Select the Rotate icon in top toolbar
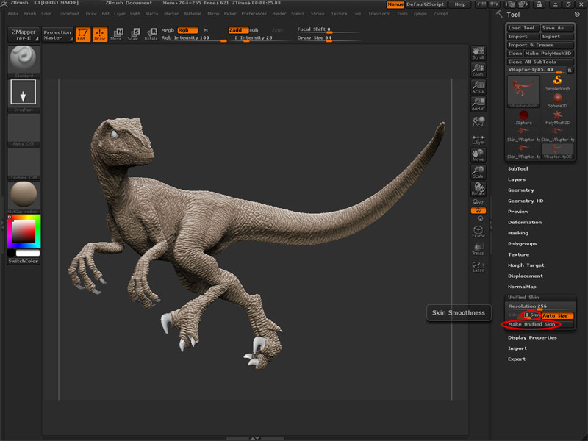 [x=150, y=34]
